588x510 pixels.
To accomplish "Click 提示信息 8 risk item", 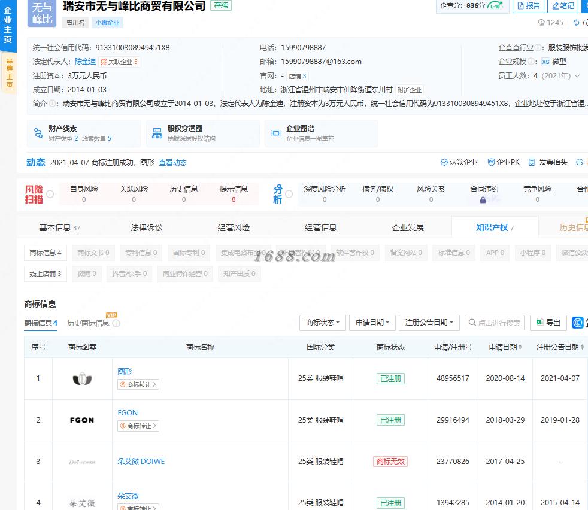I will click(234, 194).
